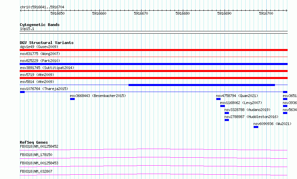This screenshot has width=297, height=179.
Task: Click the blue block under nsv6090936
Action: [x=256, y=127]
